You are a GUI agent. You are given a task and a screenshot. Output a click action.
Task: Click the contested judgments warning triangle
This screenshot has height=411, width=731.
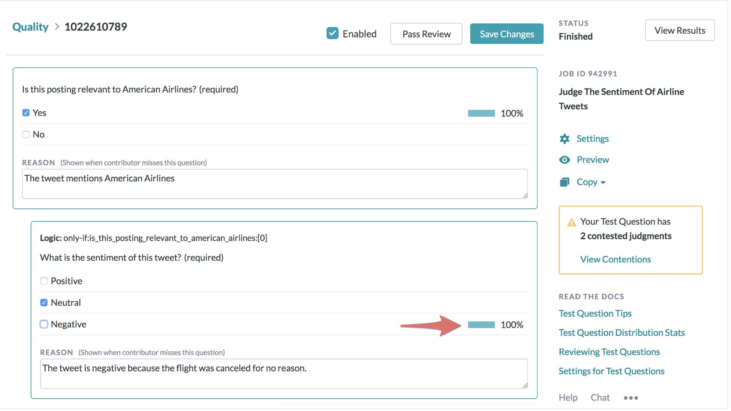pyautogui.click(x=571, y=223)
